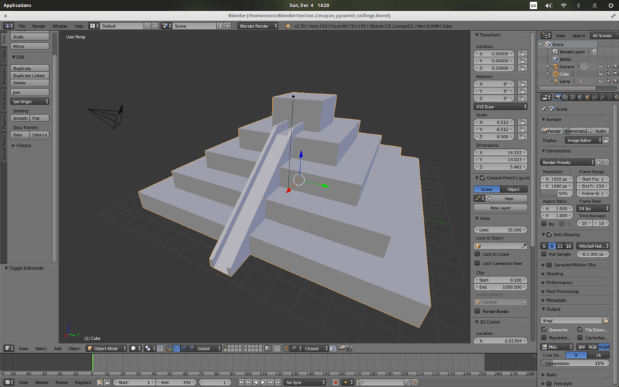This screenshot has height=387, width=619.
Task: Enable the Render Border checkbox
Action: pos(478,311)
